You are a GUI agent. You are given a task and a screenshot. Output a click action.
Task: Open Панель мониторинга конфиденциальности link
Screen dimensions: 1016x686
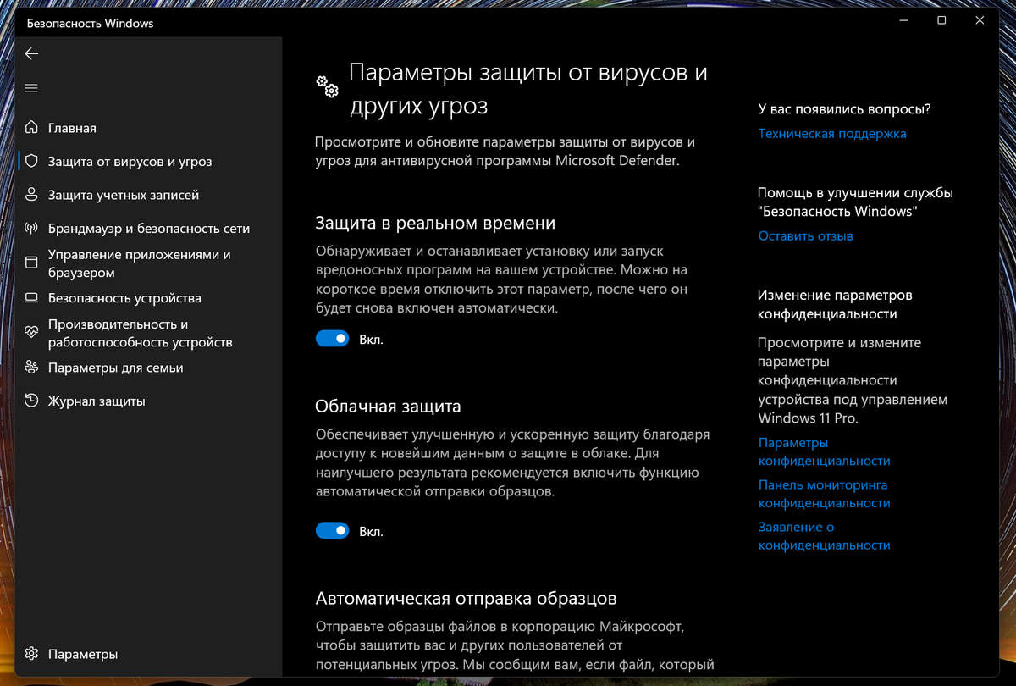825,494
